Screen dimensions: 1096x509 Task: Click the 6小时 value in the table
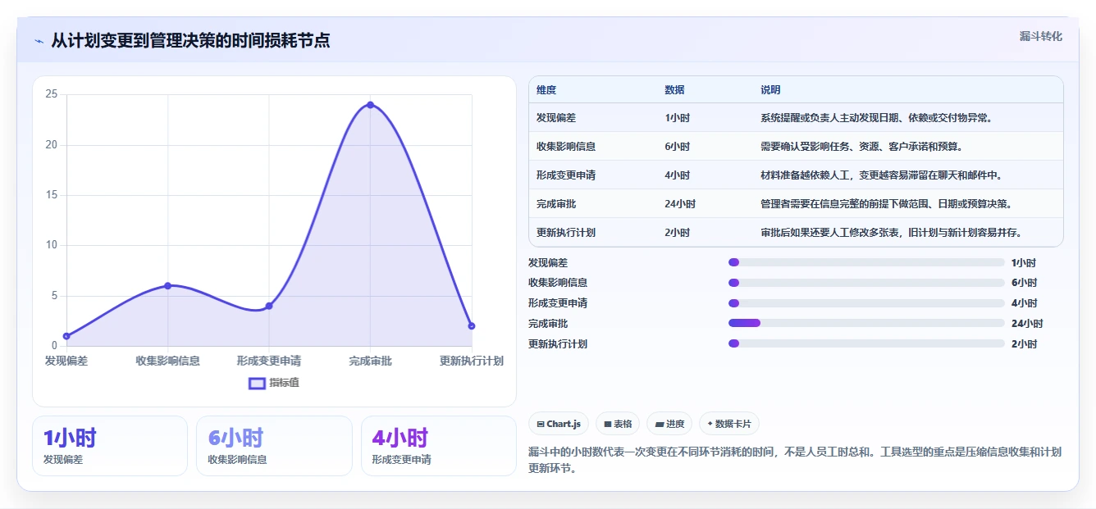[677, 147]
